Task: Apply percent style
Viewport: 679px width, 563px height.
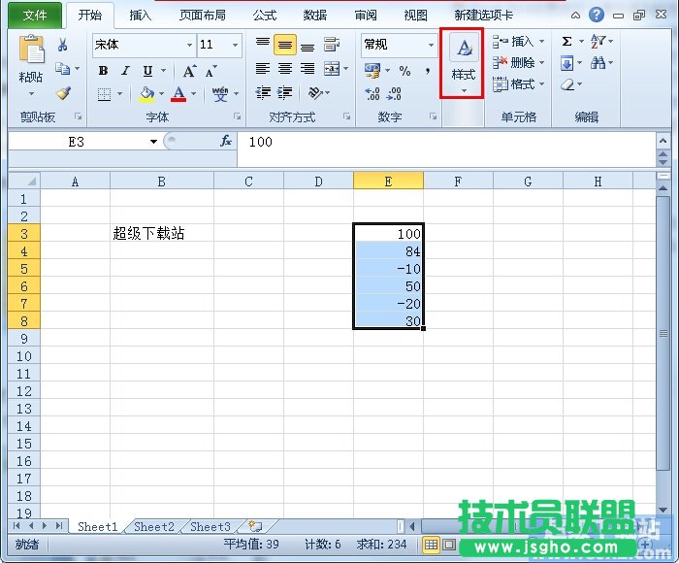Action: [x=404, y=71]
